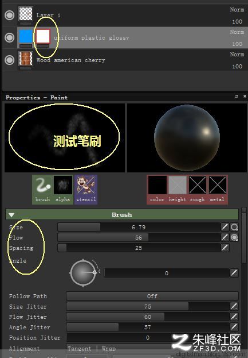Toggle visibility of Wood american cherry layer
This screenshot has width=248, height=358.
pyautogui.click(x=10, y=60)
